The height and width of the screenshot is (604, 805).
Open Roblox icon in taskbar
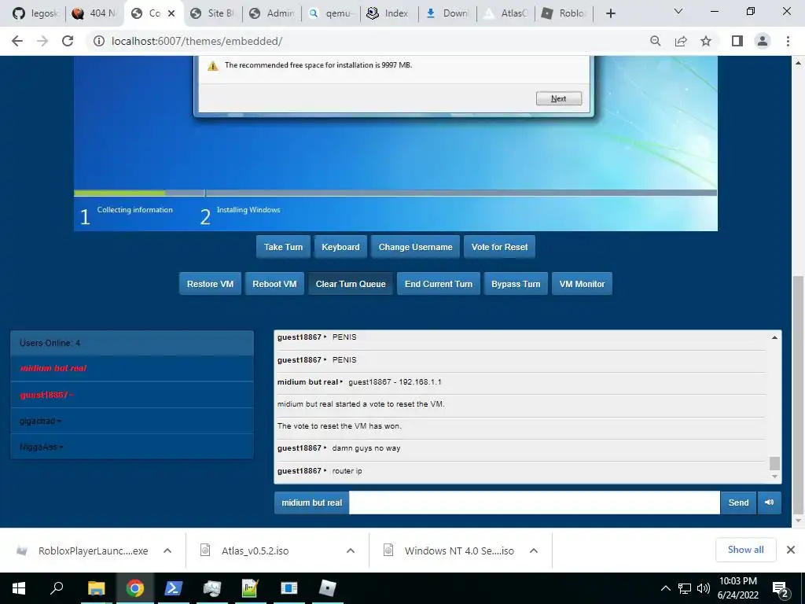(328, 588)
